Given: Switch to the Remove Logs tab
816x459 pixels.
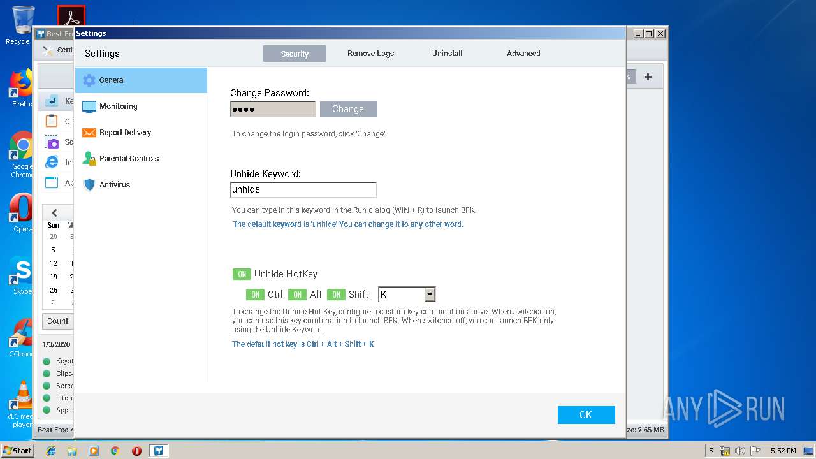Looking at the screenshot, I should point(370,54).
